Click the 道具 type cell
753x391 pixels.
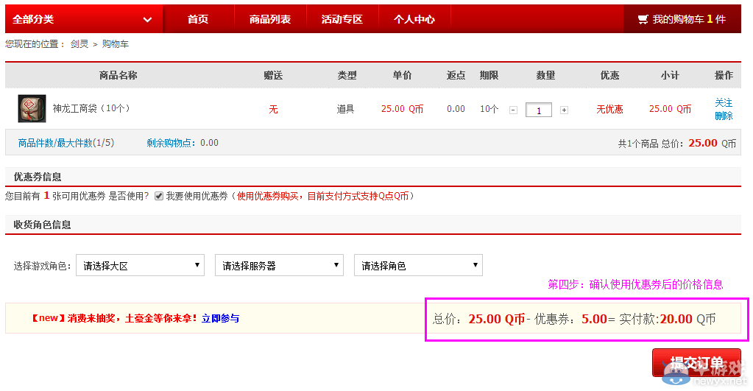(346, 109)
